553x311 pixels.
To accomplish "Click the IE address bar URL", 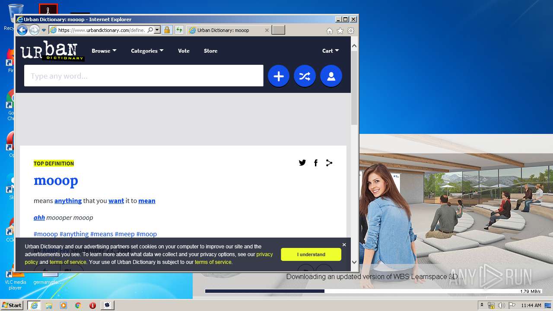I will (x=102, y=30).
